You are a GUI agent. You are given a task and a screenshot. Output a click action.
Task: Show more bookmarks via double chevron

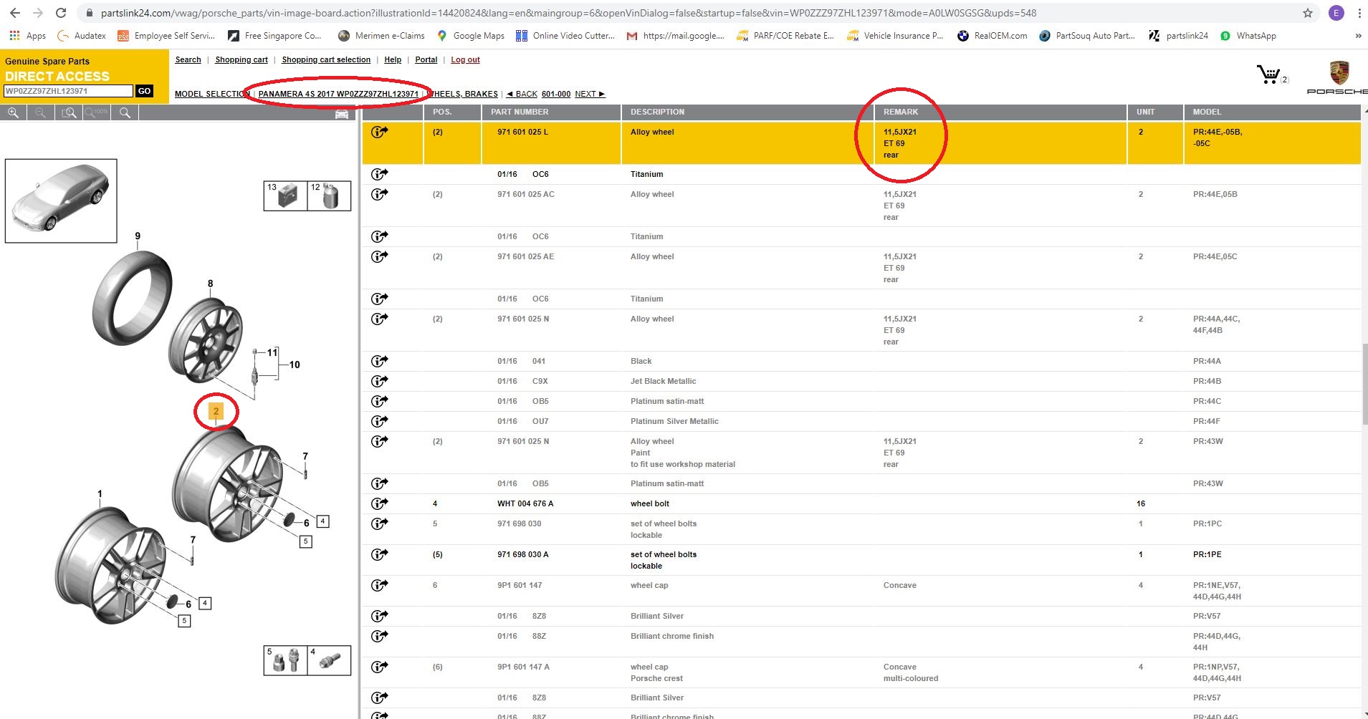tap(1358, 36)
